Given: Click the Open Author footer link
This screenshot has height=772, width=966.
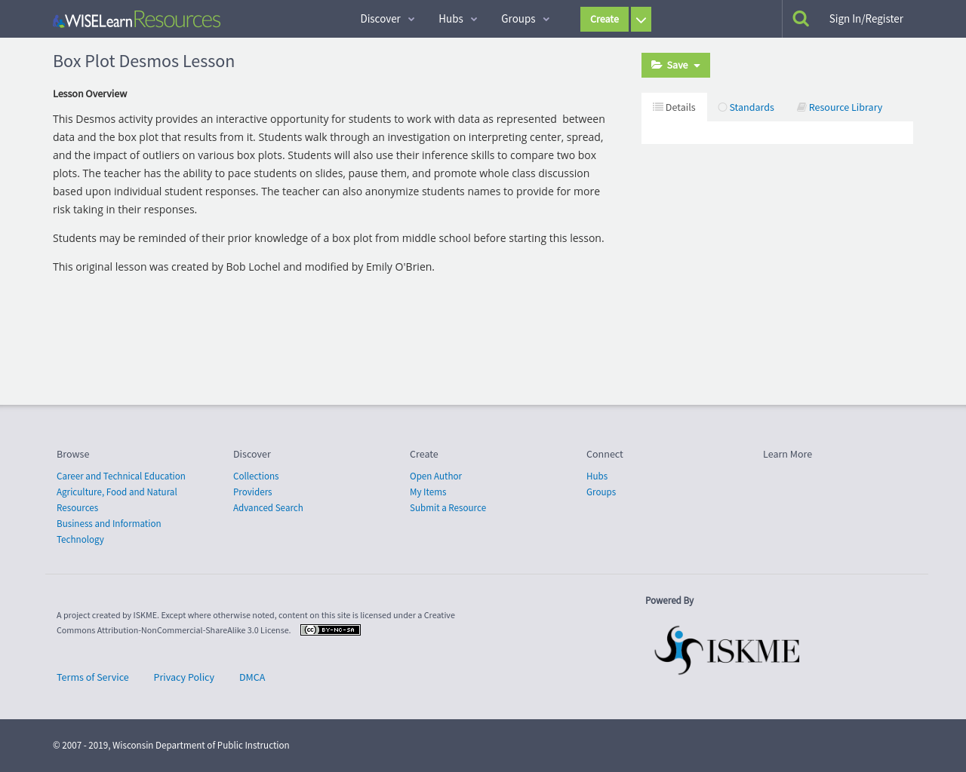Looking at the screenshot, I should click(435, 476).
